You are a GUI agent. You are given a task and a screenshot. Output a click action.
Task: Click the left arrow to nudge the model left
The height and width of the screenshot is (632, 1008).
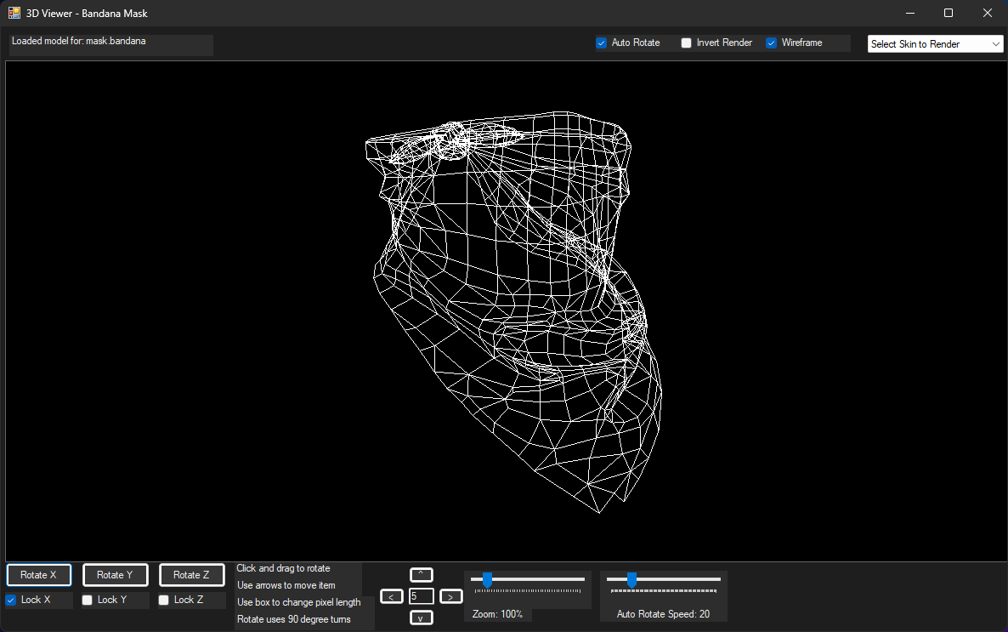click(x=392, y=595)
